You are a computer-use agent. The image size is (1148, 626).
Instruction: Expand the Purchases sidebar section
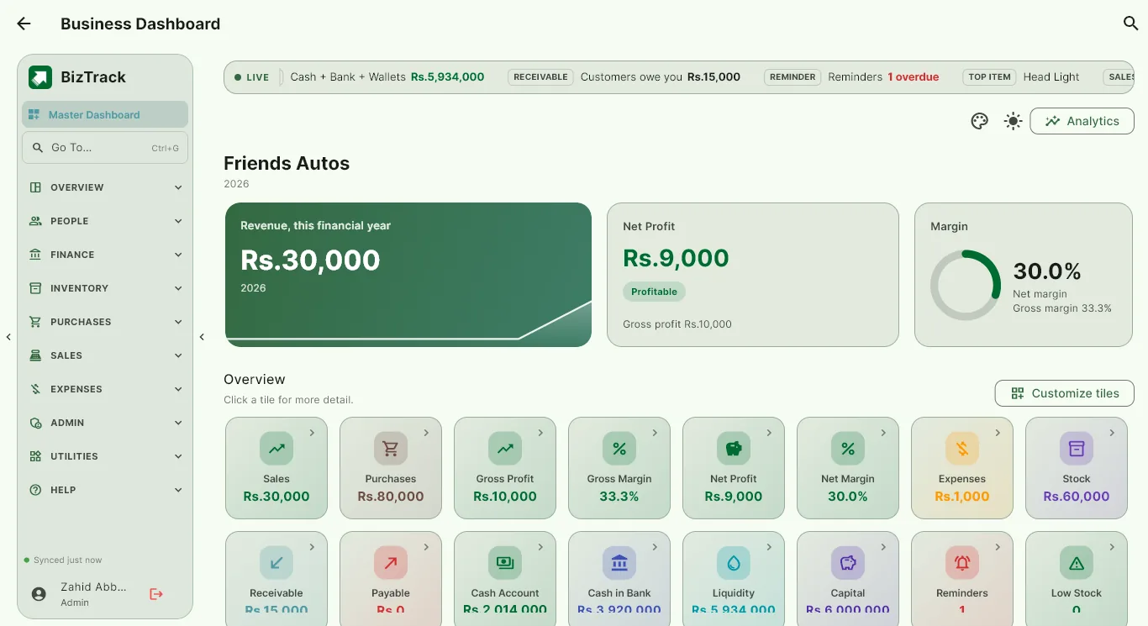point(105,322)
